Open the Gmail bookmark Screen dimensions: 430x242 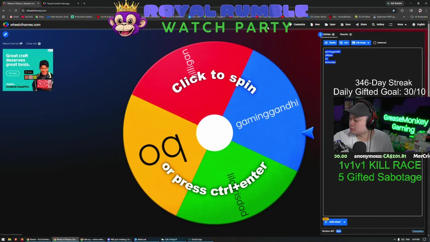click(x=14, y=17)
